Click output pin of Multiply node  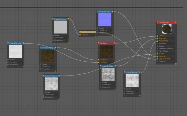114,43
